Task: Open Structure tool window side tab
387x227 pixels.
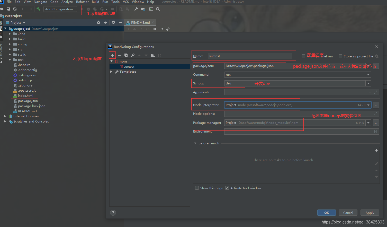Action: 1,53
